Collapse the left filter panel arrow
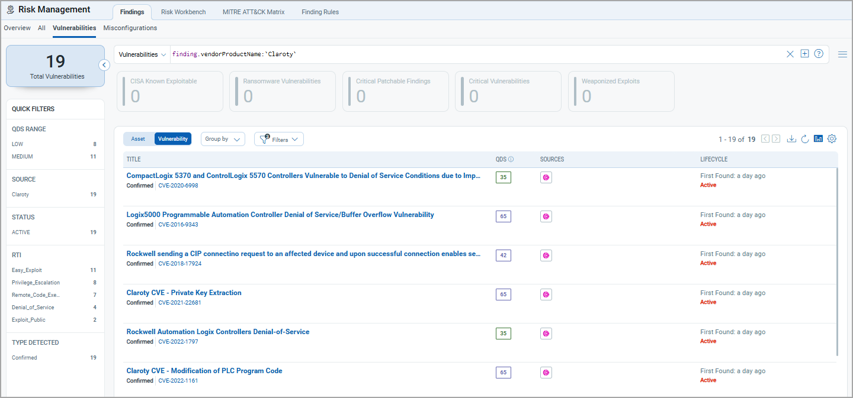This screenshot has height=398, width=853. click(x=104, y=65)
